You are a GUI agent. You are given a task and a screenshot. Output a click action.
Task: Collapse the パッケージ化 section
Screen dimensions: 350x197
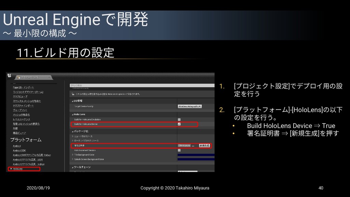tap(72, 132)
